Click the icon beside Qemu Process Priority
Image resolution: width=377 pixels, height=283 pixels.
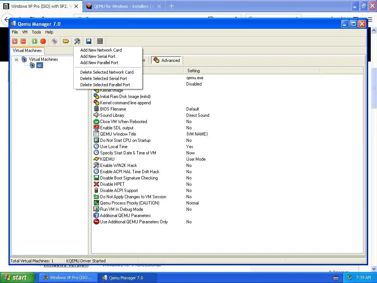[96, 203]
